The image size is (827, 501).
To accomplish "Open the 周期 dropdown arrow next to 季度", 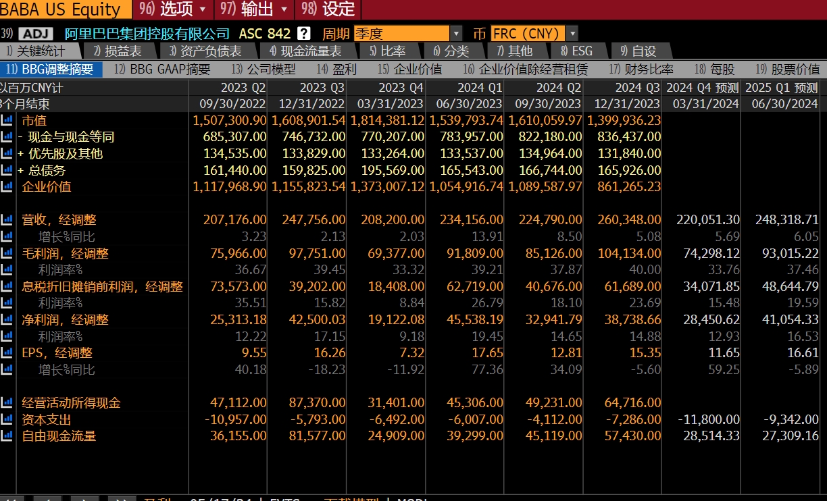I will click(x=456, y=33).
